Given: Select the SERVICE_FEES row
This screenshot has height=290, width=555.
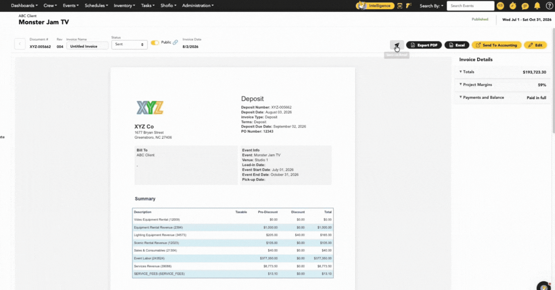Looking at the screenshot, I should tap(233, 274).
